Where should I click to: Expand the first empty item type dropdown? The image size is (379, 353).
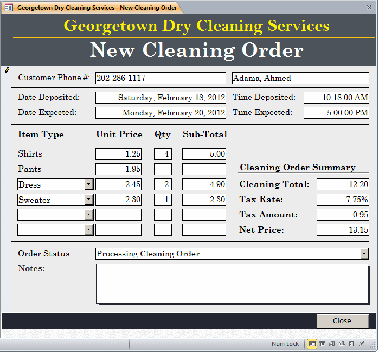[x=89, y=215]
